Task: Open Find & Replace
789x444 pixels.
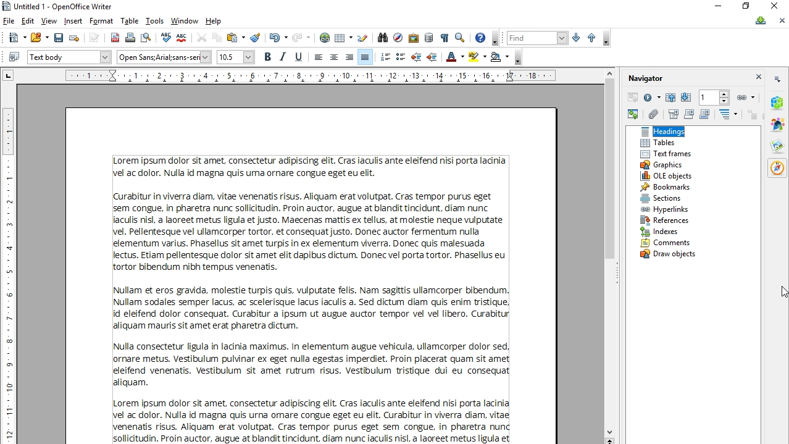Action: coord(382,38)
